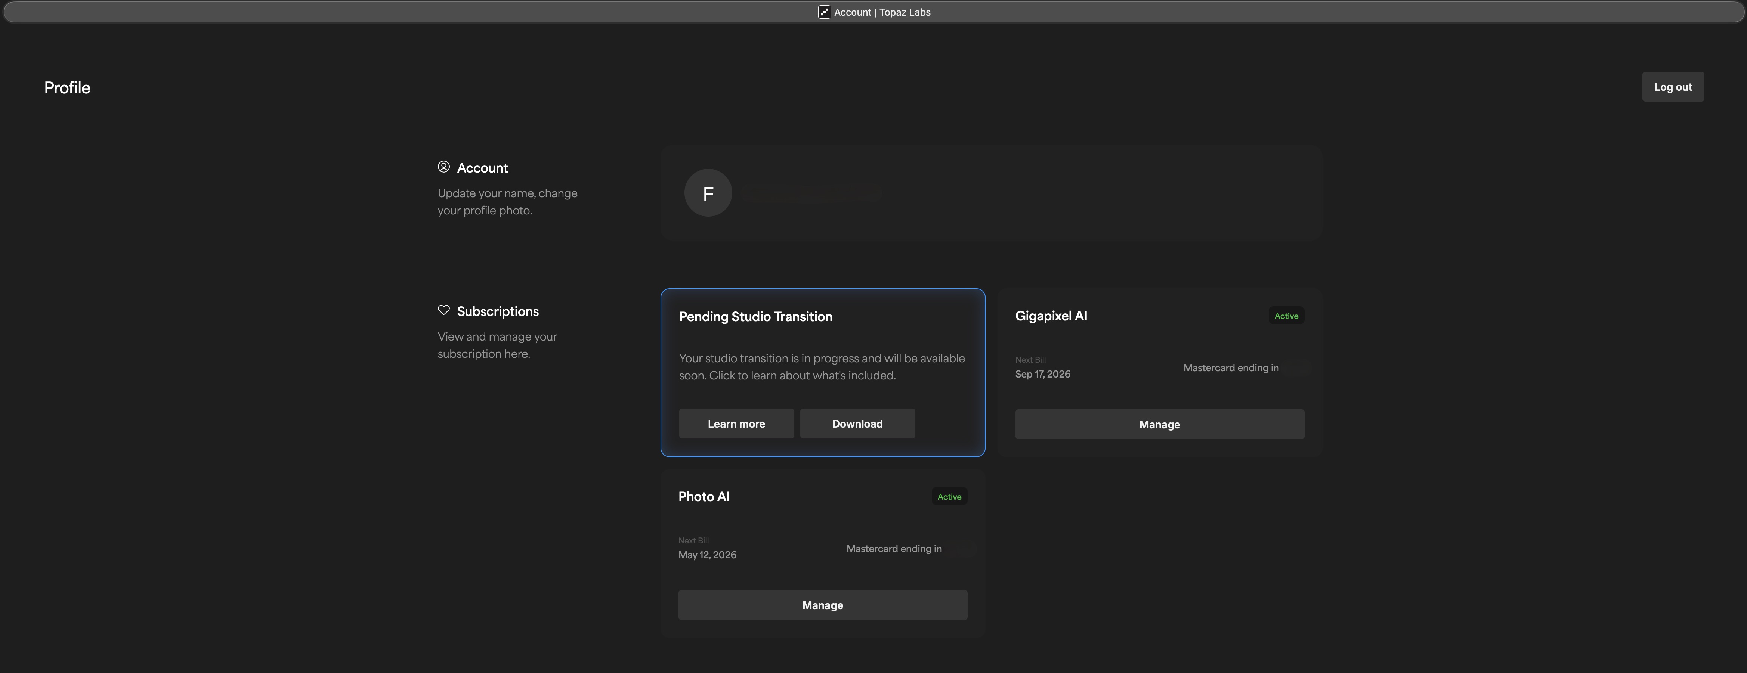
Task: Click the Photo AI card title
Action: (703, 497)
